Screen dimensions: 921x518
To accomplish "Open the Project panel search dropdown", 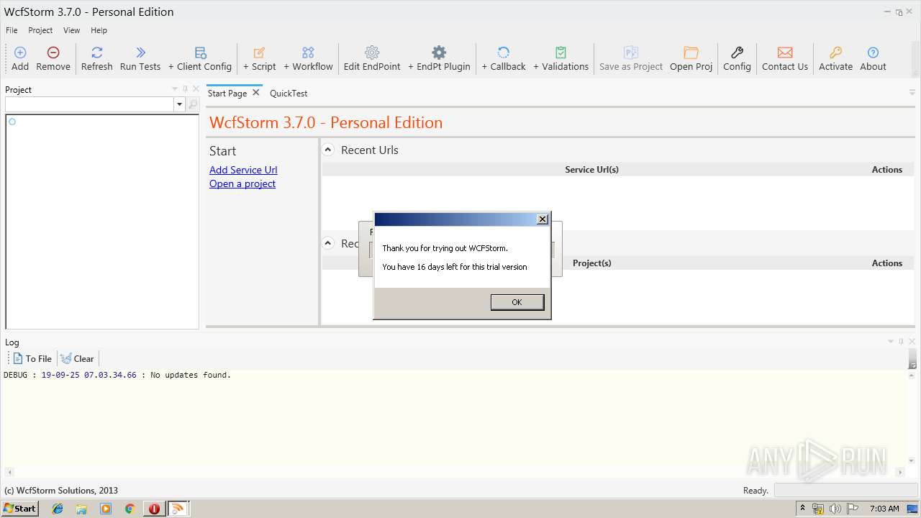I will point(179,105).
